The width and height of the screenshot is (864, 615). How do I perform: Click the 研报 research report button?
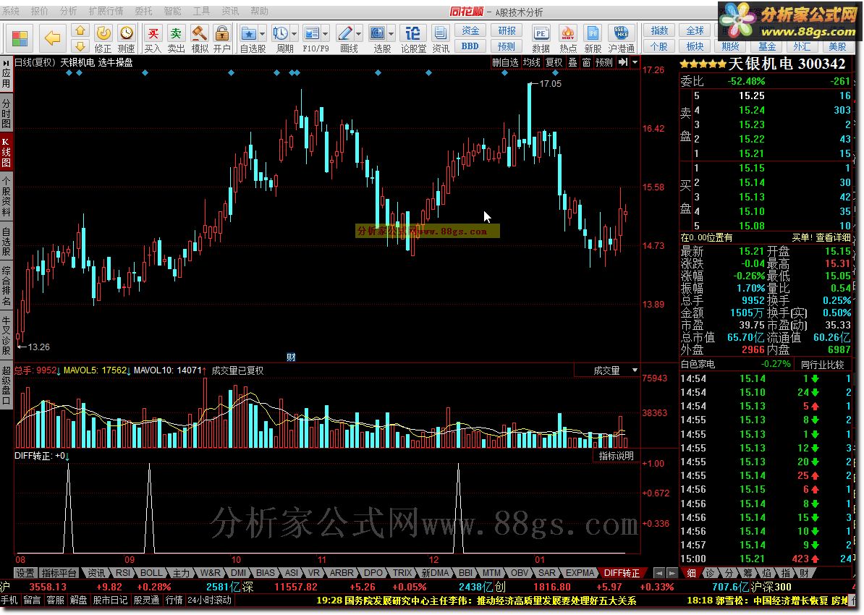[x=507, y=31]
